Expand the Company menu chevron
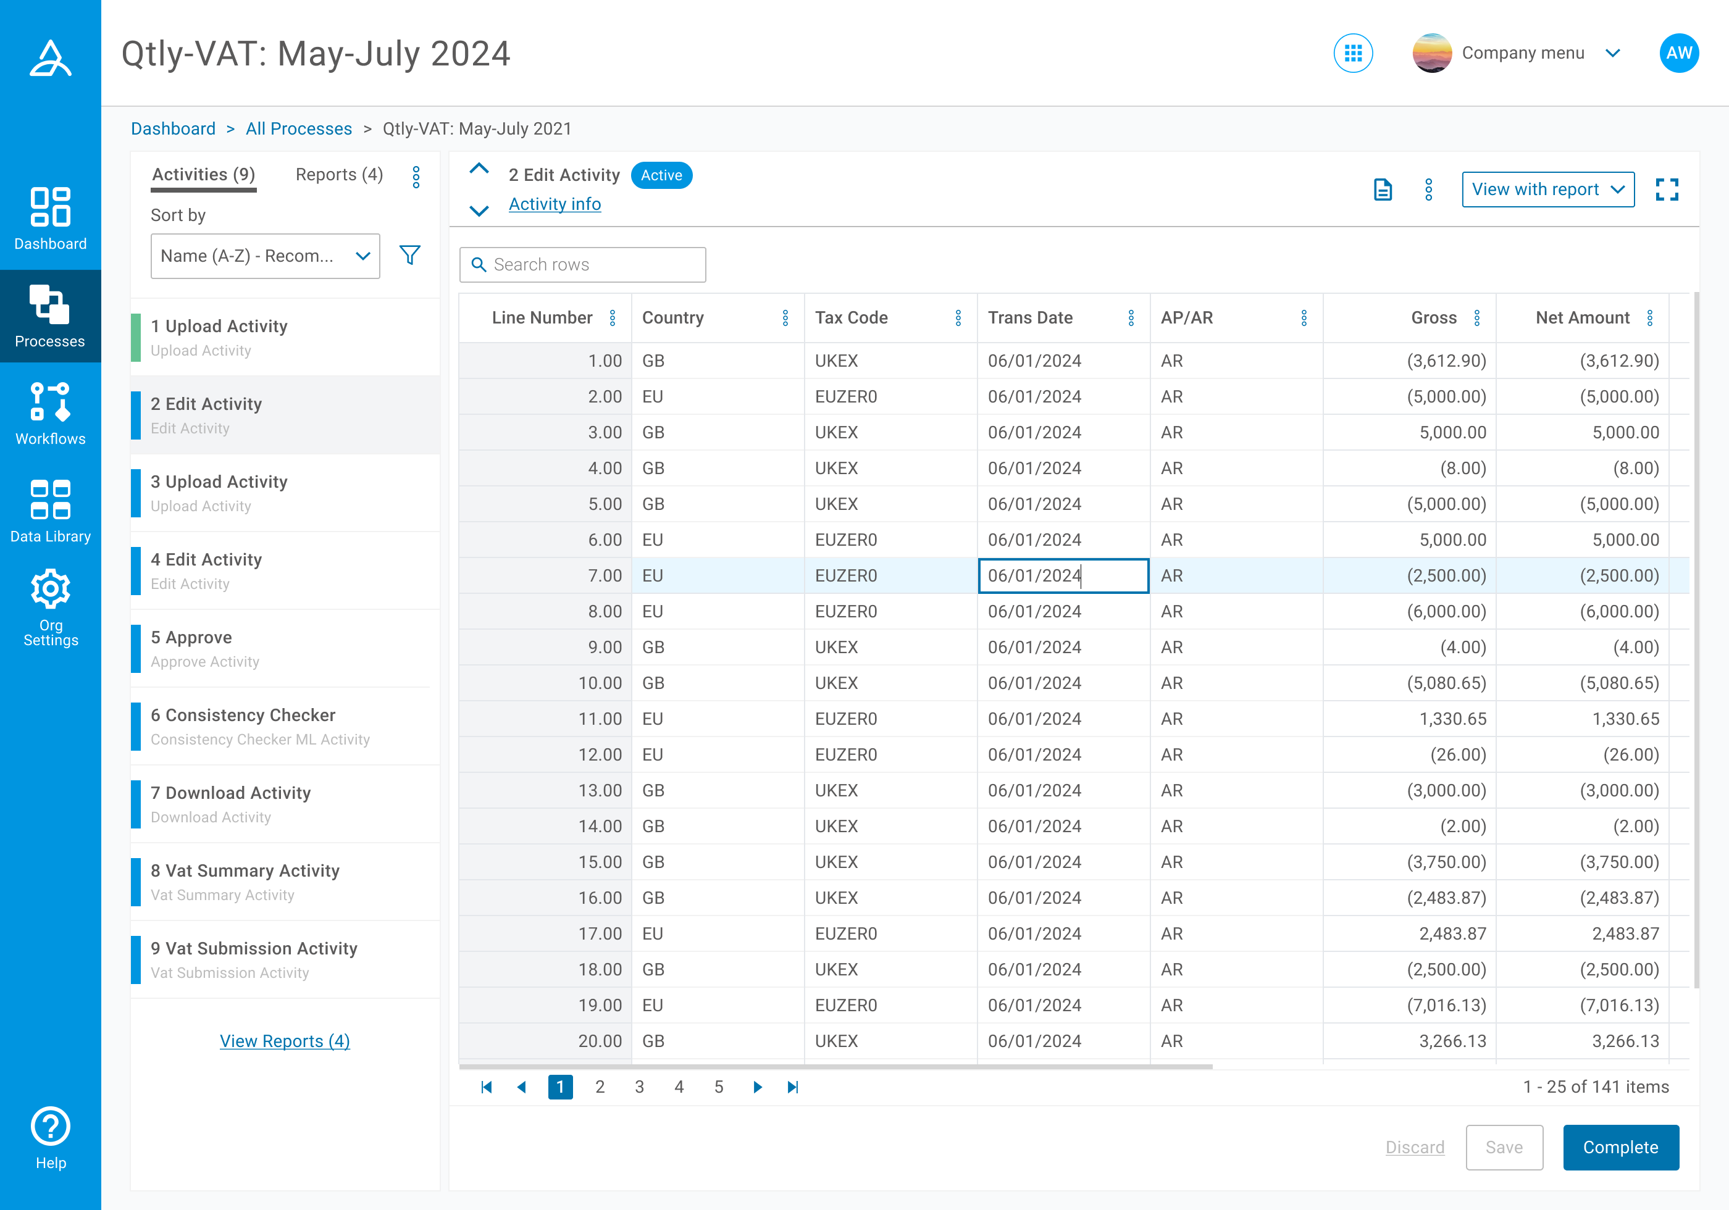This screenshot has height=1210, width=1729. [x=1612, y=54]
